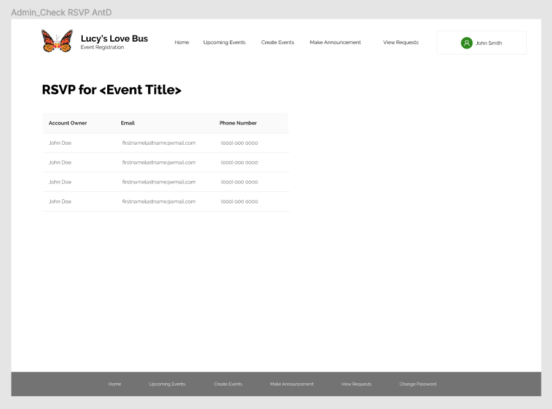The height and width of the screenshot is (409, 552).
Task: Click the Phone Number column header
Action: click(238, 123)
